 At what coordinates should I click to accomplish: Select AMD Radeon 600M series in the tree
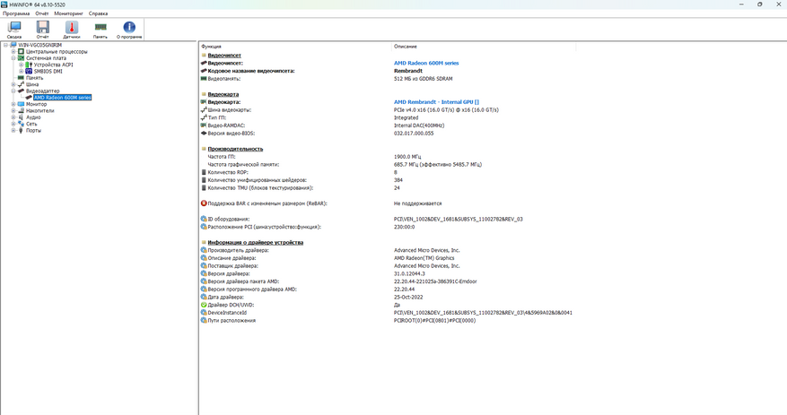pyautogui.click(x=62, y=97)
